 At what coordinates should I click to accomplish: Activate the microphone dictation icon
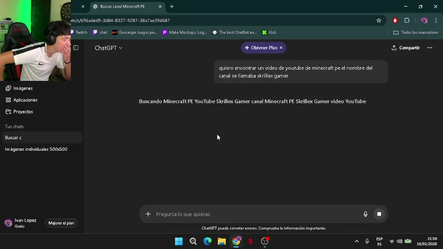click(x=365, y=214)
